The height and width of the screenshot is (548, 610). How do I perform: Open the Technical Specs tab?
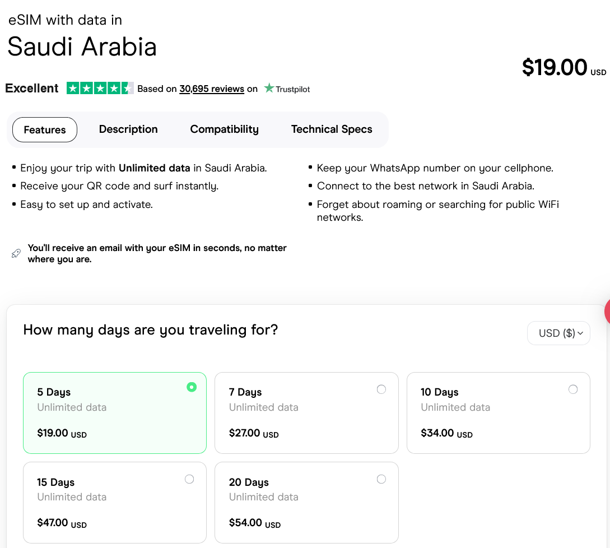coord(332,129)
